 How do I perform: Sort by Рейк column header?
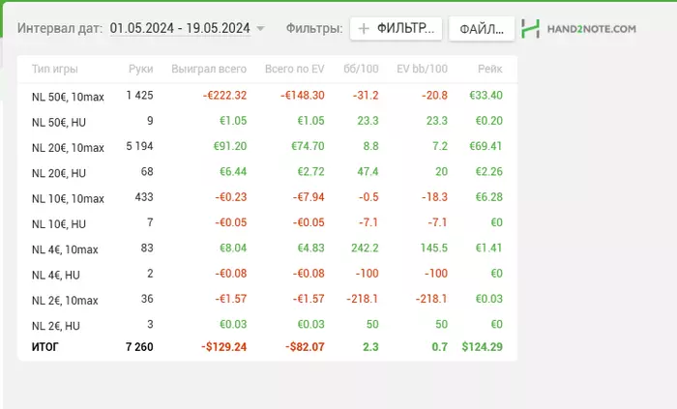(x=489, y=70)
